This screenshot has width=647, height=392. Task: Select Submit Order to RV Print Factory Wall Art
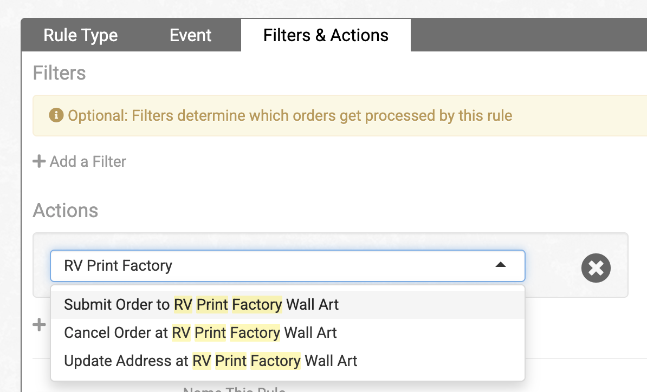click(201, 305)
